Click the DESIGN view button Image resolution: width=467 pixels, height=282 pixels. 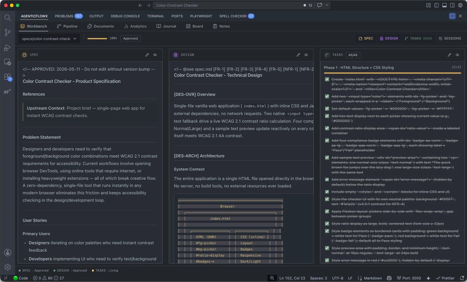point(389,39)
